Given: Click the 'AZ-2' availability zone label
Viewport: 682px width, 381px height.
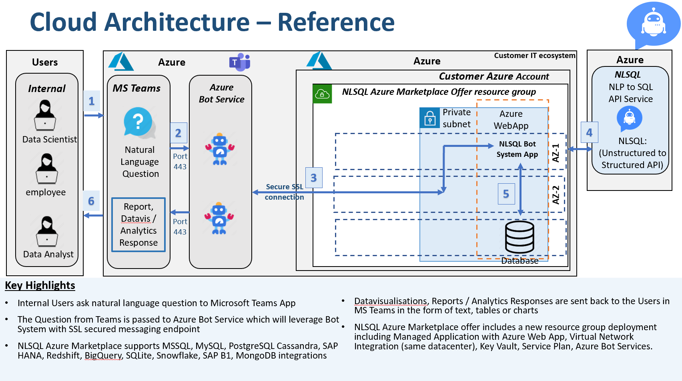Looking at the screenshot, I should [x=556, y=195].
